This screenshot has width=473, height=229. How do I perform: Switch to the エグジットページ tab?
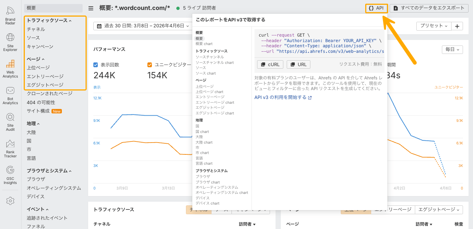(439, 210)
